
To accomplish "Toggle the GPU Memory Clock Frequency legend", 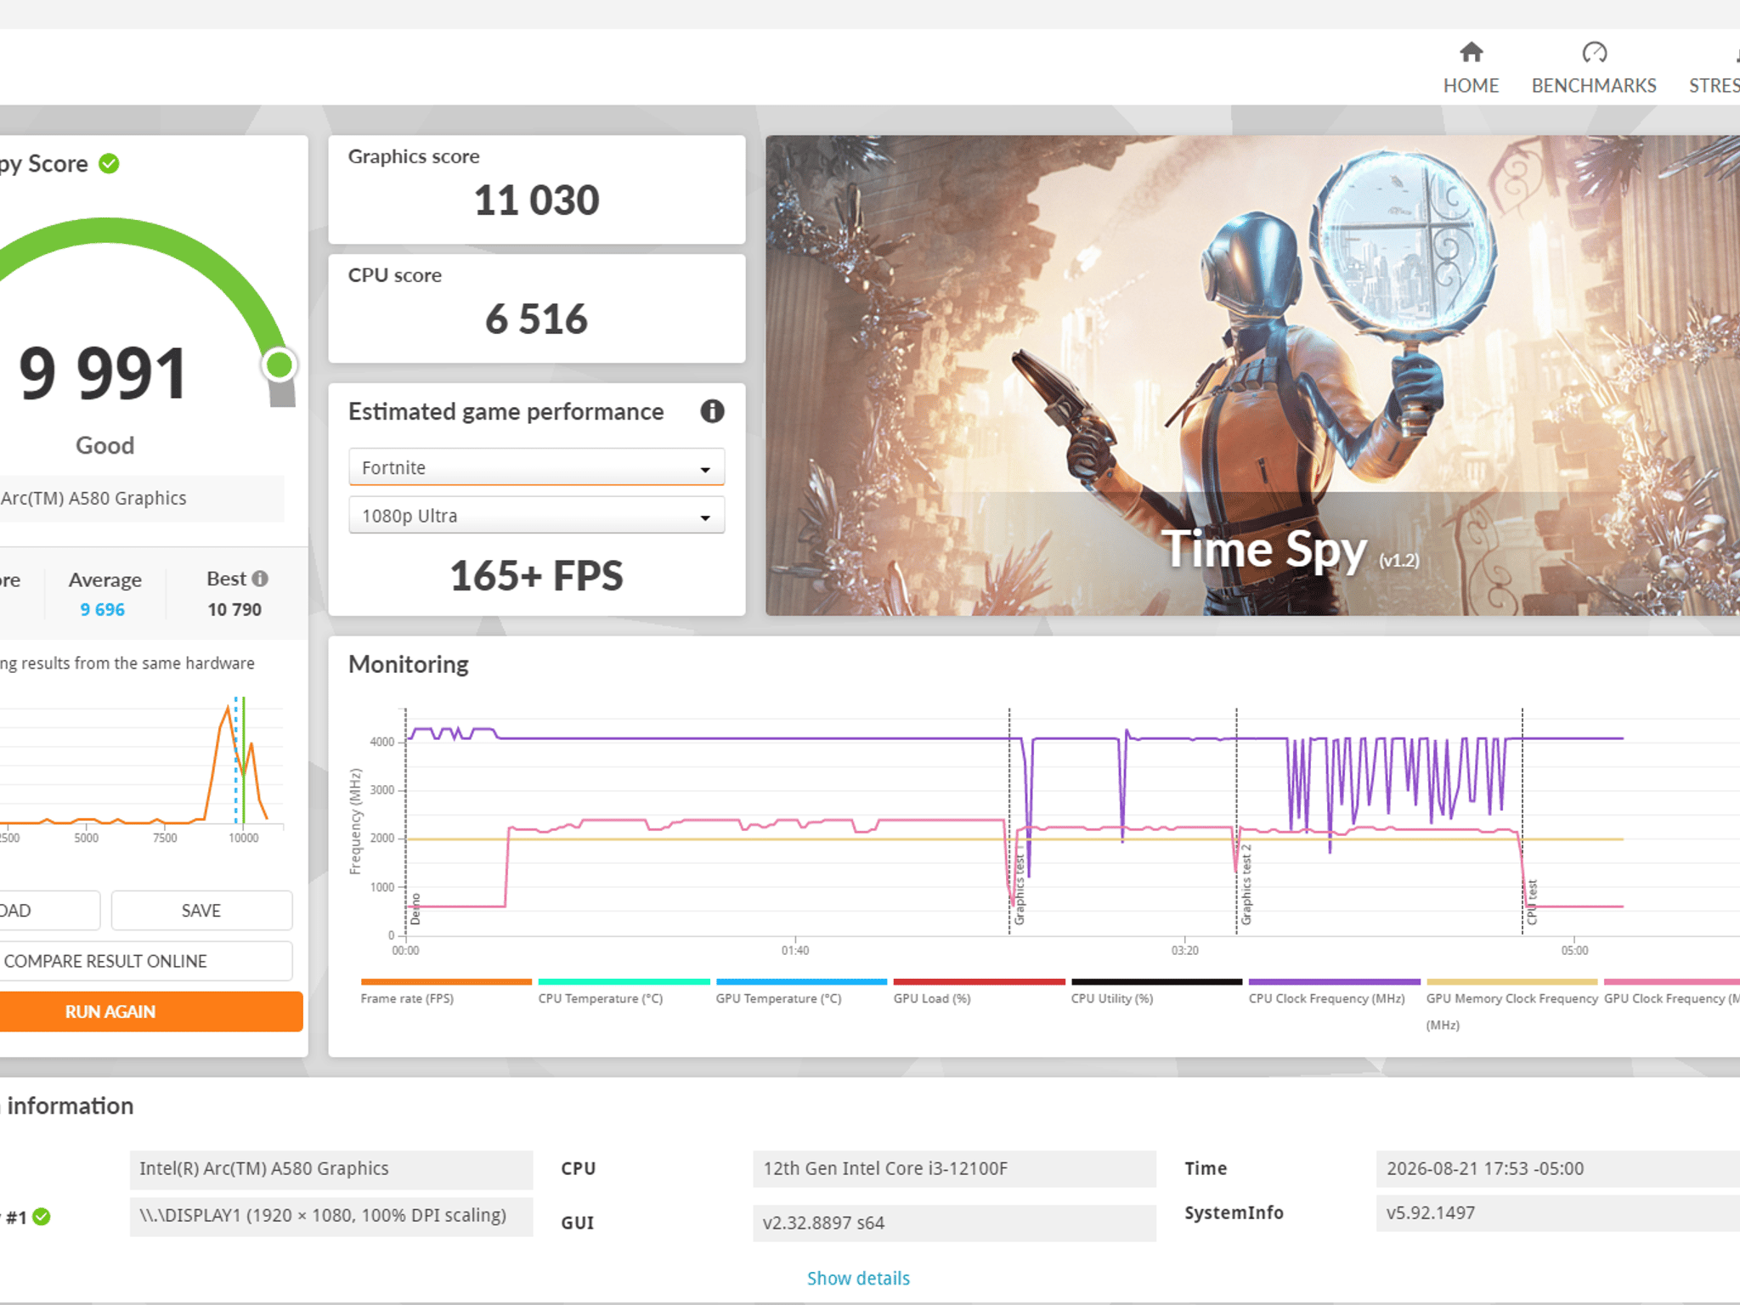I will point(1512,1006).
